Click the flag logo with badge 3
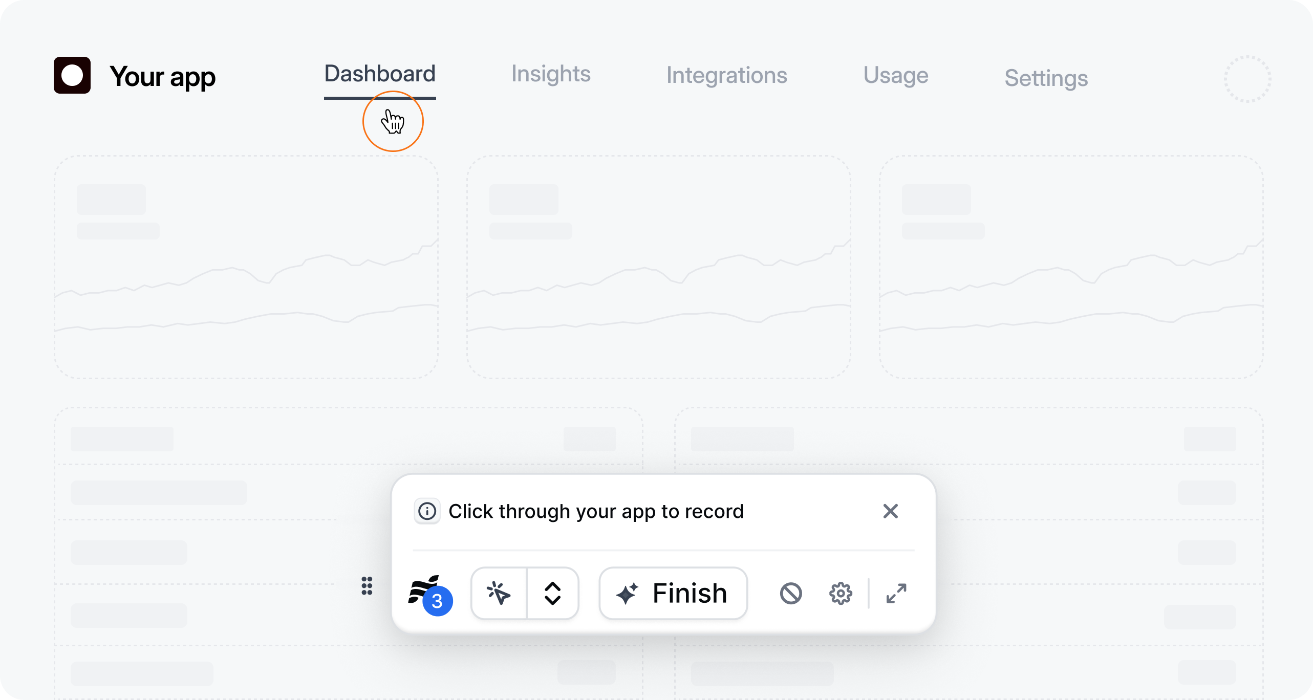The image size is (1313, 700). (431, 595)
